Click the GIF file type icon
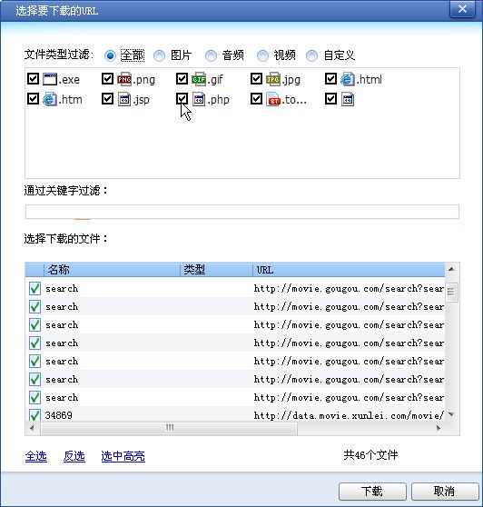Viewport: 483px width, 507px height. [x=199, y=79]
